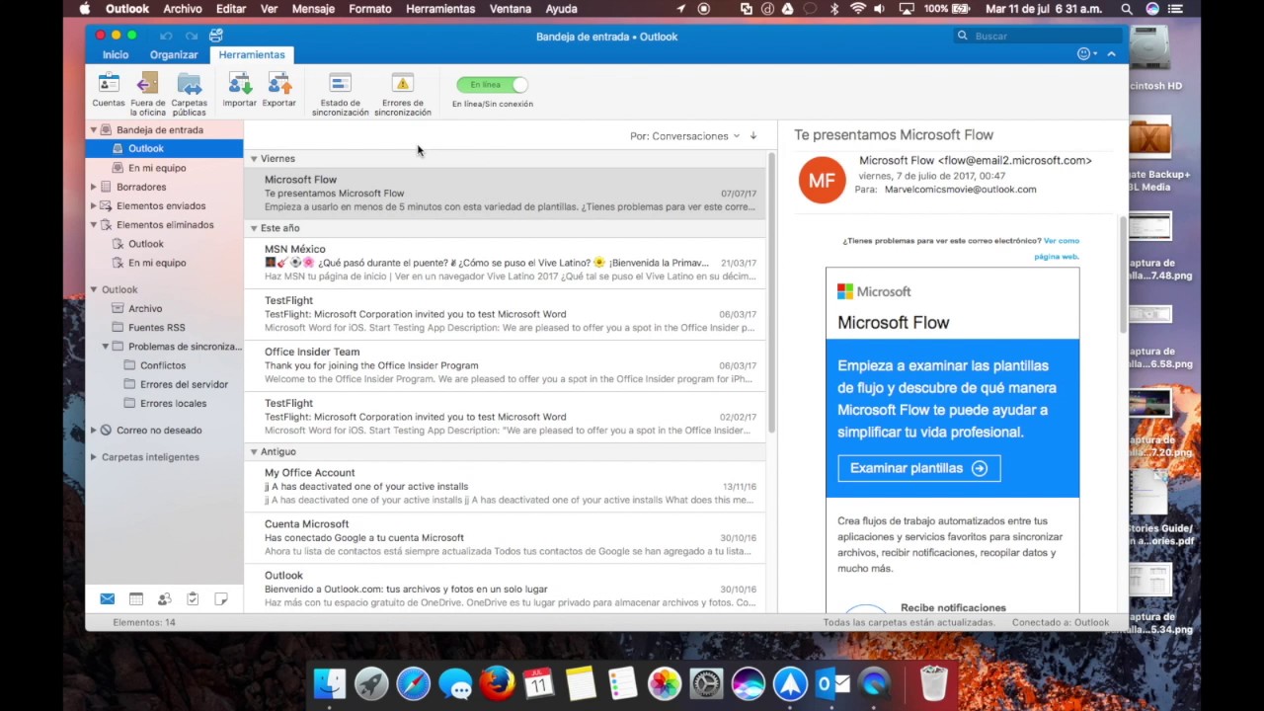This screenshot has height=711, width=1264.
Task: Switch to Mail view in bottom navigation
Action: (108, 598)
